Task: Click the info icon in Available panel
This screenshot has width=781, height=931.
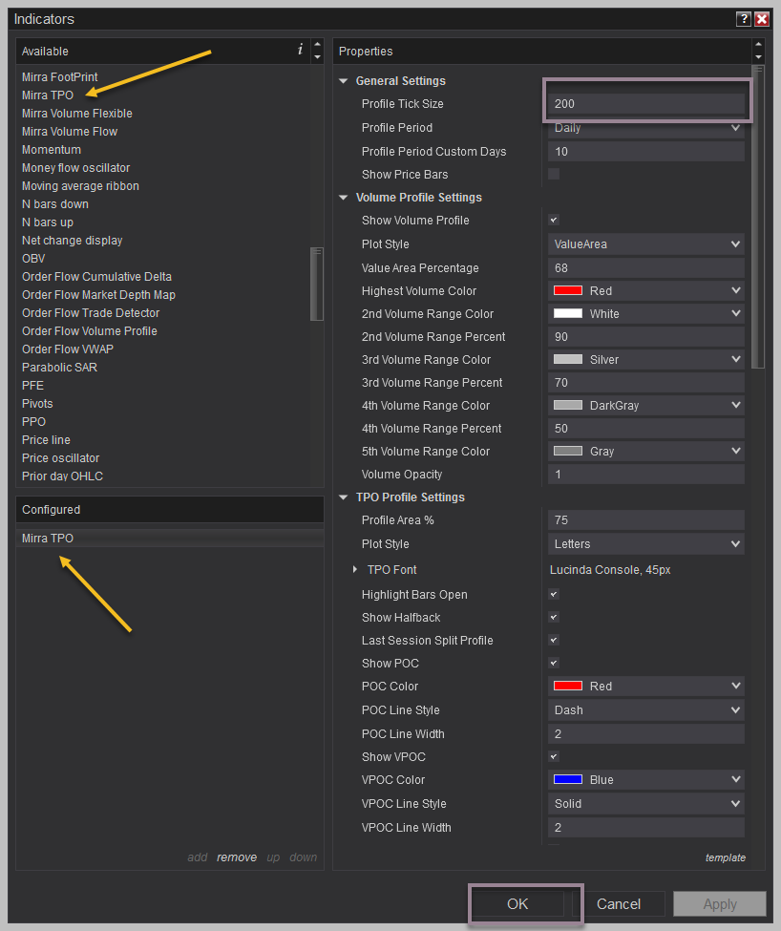Action: (x=300, y=51)
